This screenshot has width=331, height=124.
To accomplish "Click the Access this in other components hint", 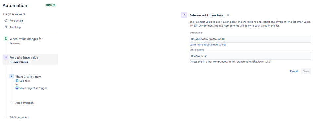I will tap(230, 62).
